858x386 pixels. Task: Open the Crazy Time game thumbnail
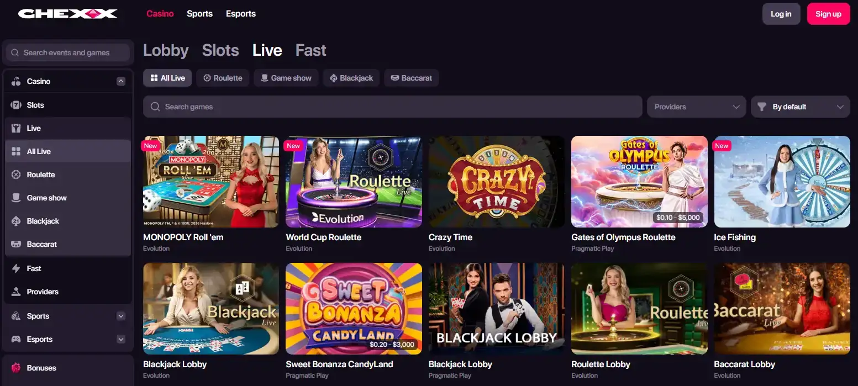coord(497,182)
